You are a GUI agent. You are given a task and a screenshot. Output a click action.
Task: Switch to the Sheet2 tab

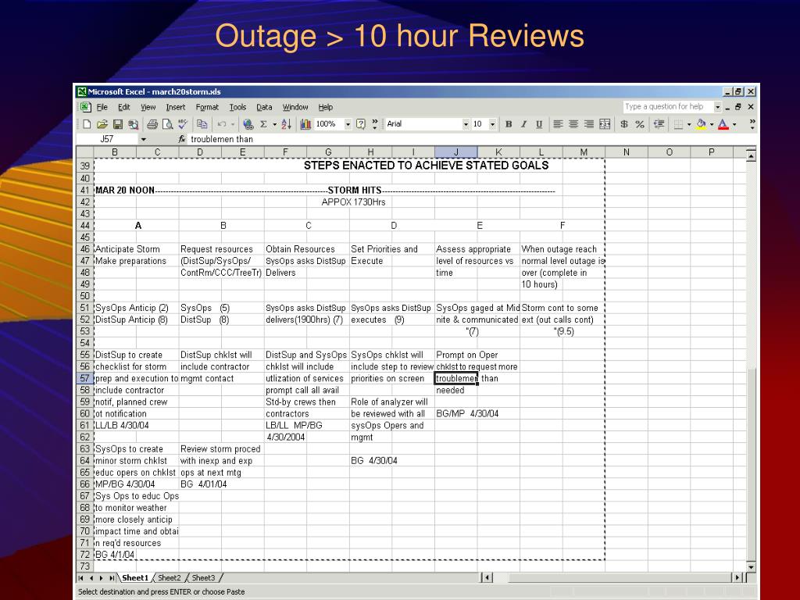(170, 577)
